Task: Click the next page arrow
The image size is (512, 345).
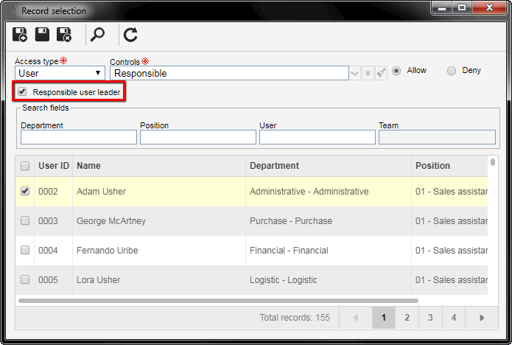Action: (482, 318)
